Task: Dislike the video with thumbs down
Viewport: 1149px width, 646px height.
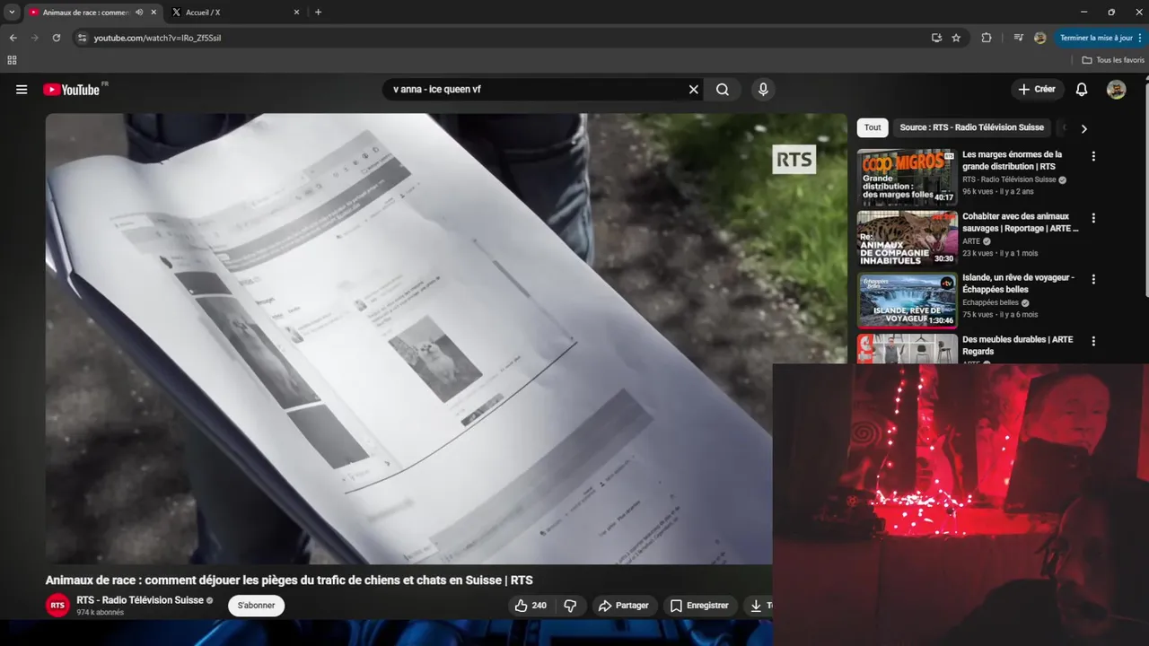Action: click(570, 606)
